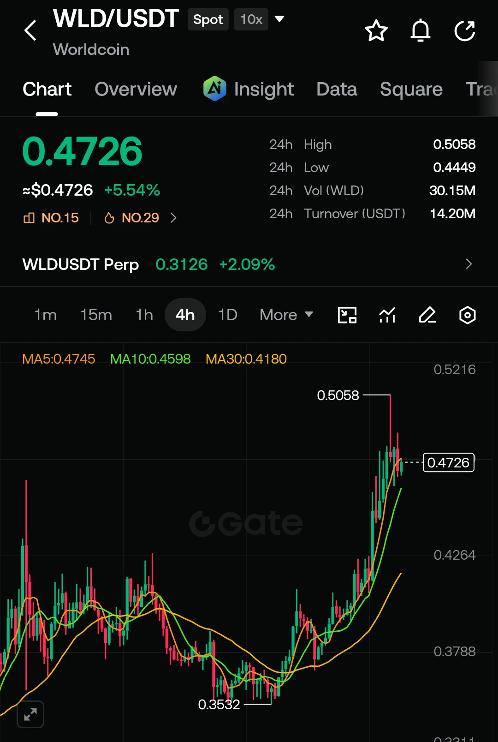
Task: Expand rankings with the chevron
Action: pyautogui.click(x=173, y=218)
